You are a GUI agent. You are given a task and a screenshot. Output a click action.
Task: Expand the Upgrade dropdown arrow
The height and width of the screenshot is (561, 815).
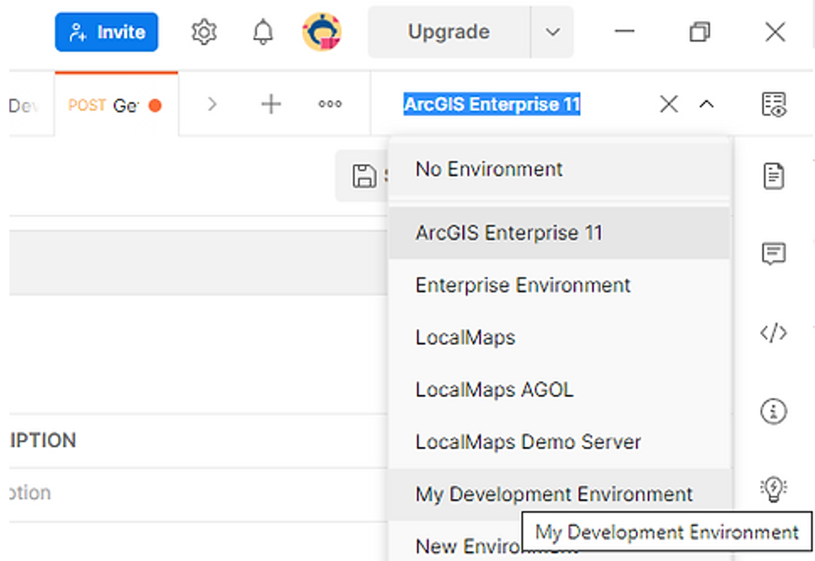pyautogui.click(x=552, y=32)
